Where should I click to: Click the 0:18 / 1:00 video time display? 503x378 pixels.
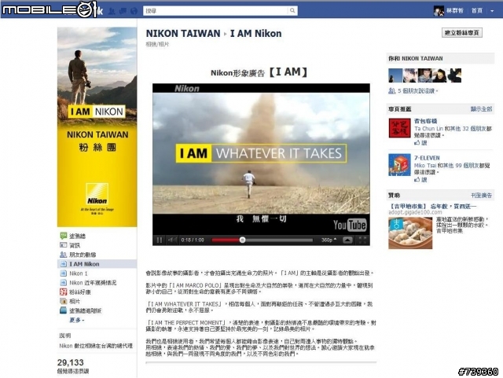193,240
